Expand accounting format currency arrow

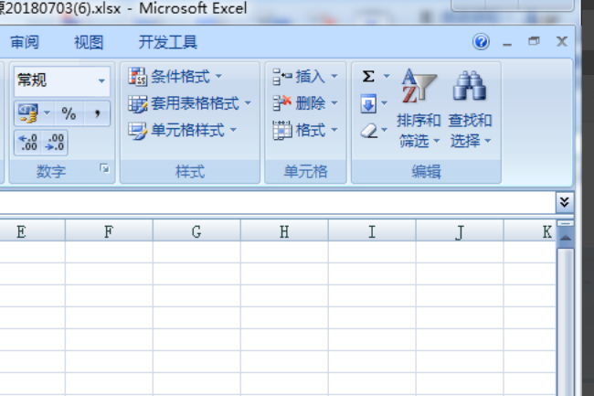[x=47, y=112]
